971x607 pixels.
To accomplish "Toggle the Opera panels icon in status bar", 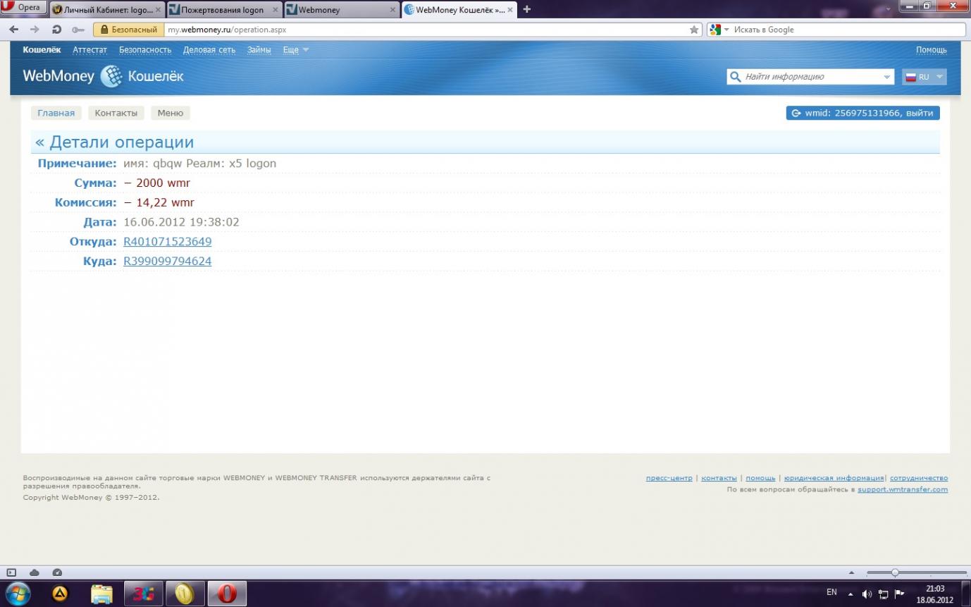I will click(11, 572).
